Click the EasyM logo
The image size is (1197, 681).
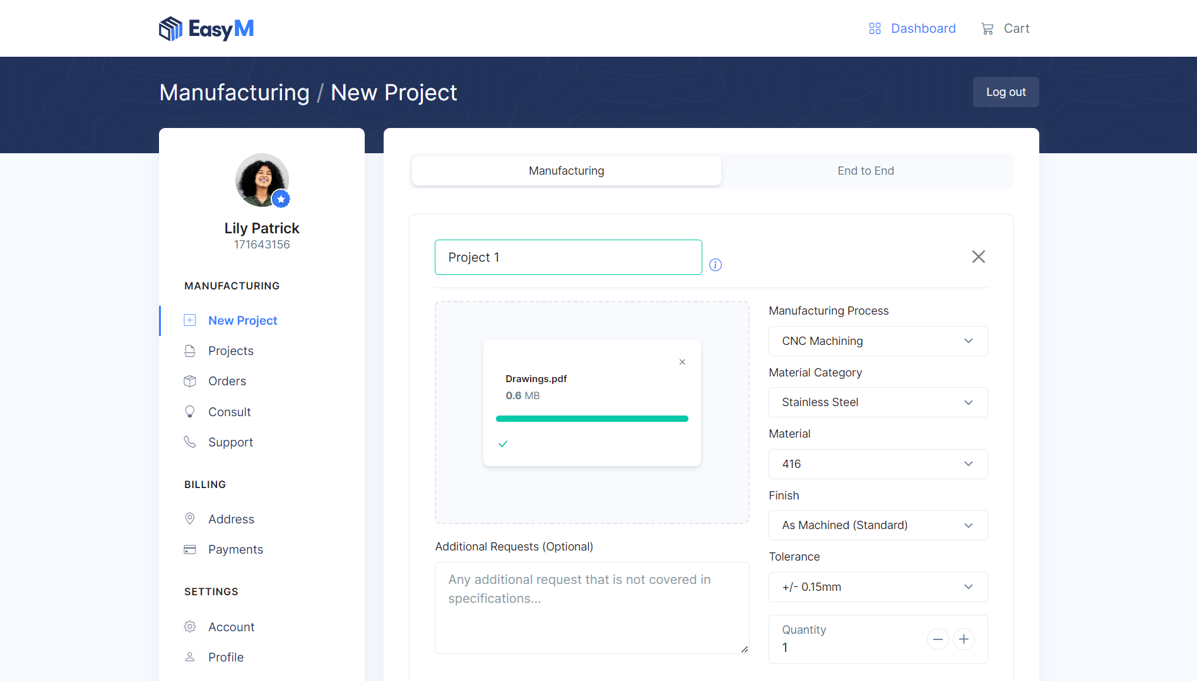pos(206,29)
